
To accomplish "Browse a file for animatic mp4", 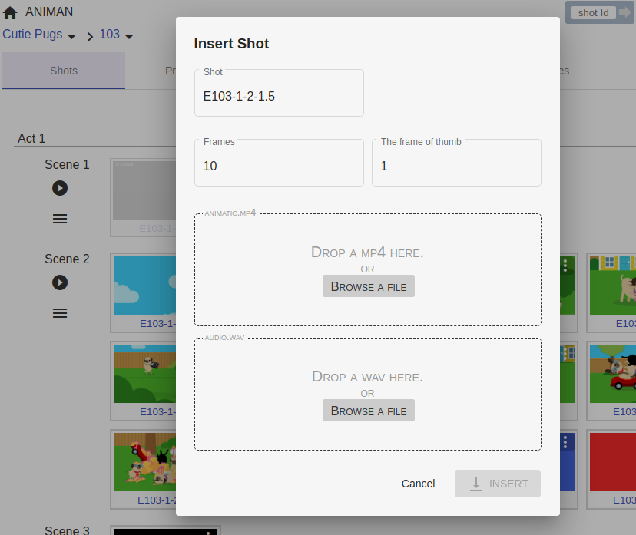I will click(x=369, y=286).
